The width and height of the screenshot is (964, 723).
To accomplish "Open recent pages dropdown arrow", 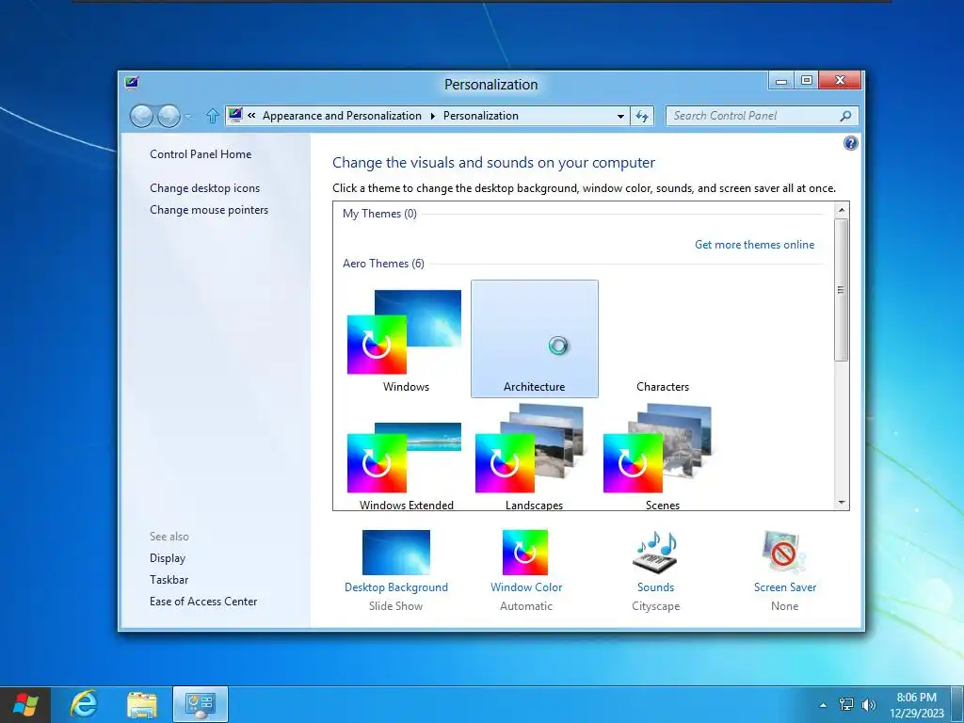I will [x=188, y=116].
